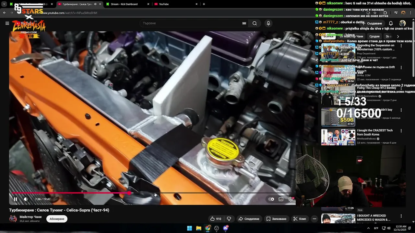Select the Сродни filter chip

374,37
